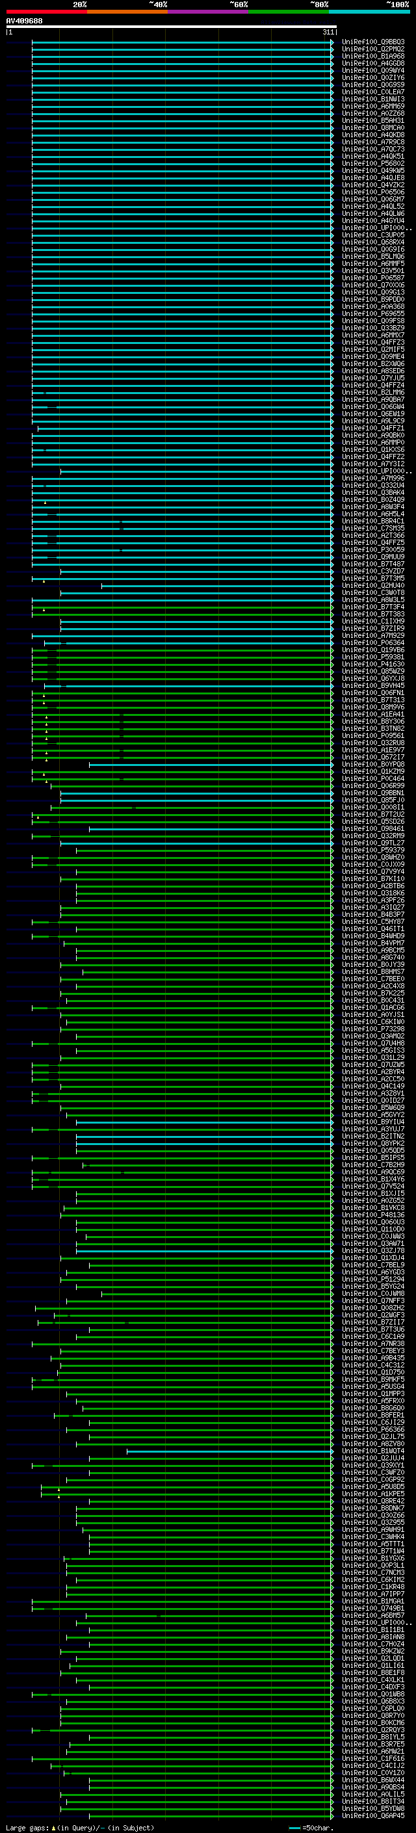Open hit UniRef100_A4GGD8

tap(372, 63)
